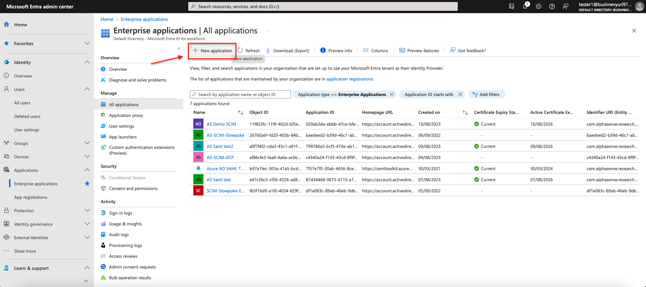The image size is (646, 287).
Task: Sort the table by Created on arrows
Action: pos(465,113)
